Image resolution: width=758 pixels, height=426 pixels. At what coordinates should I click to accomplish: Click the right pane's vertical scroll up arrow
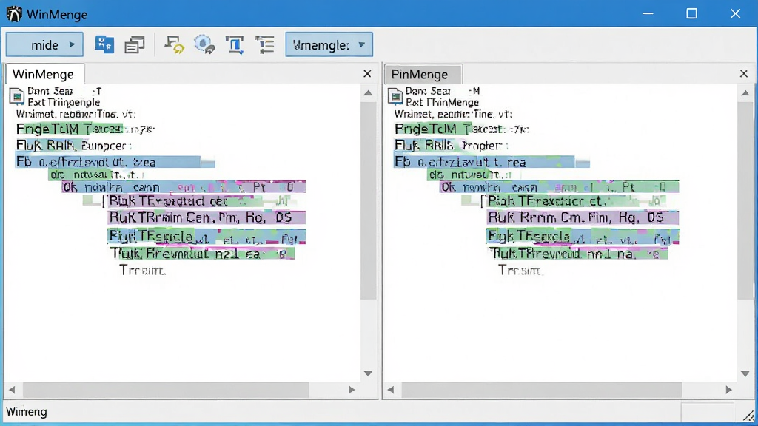(x=745, y=93)
